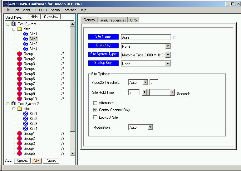Click the Motorola icon of Test System 1
Screen dimensions: 241x171
pos(13,24)
